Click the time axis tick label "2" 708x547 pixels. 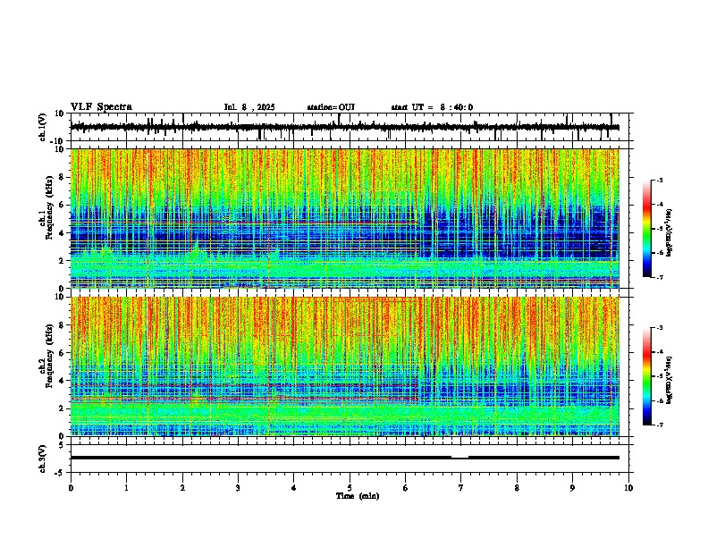[x=182, y=488]
